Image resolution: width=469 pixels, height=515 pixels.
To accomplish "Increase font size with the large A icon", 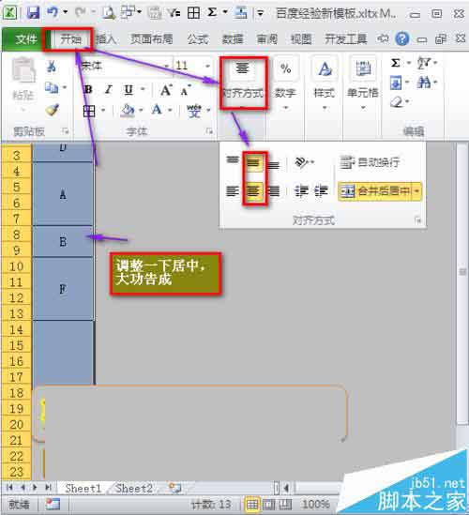I will click(166, 90).
